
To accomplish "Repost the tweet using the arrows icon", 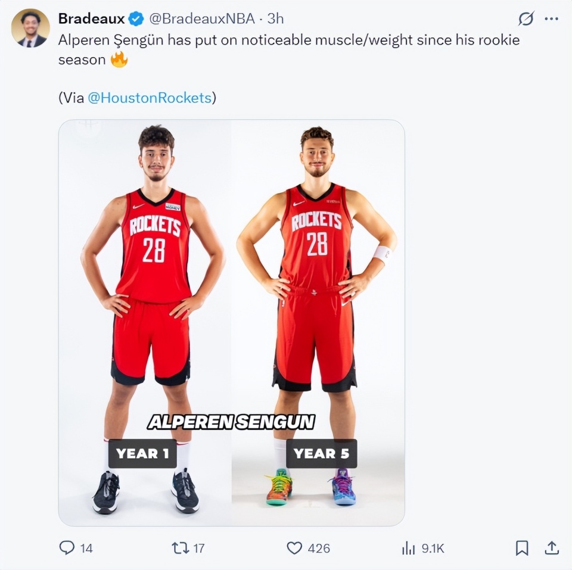I will click(180, 548).
